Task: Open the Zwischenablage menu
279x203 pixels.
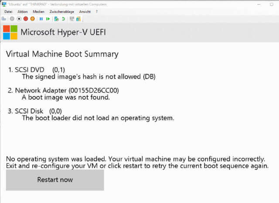Action: pyautogui.click(x=62, y=12)
